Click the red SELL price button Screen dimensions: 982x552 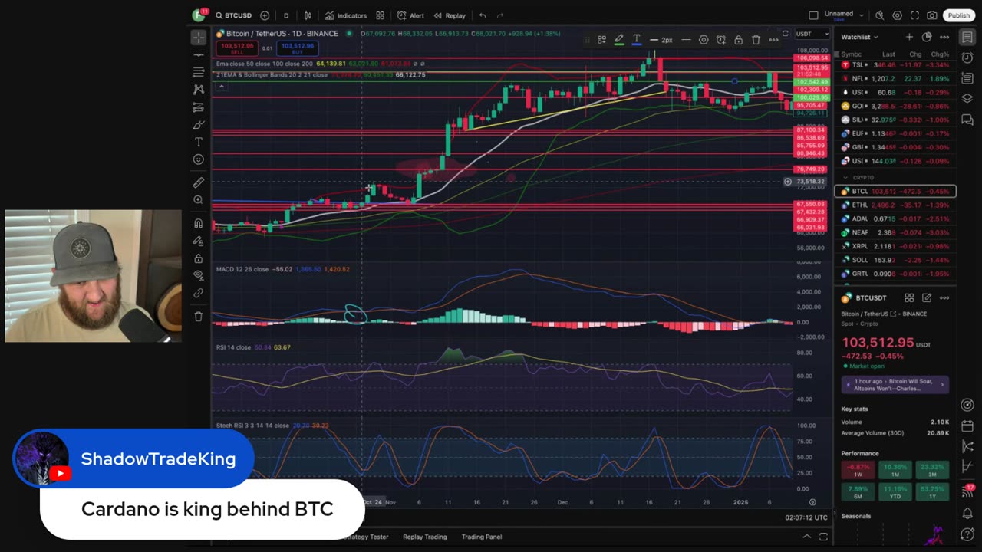pyautogui.click(x=236, y=48)
